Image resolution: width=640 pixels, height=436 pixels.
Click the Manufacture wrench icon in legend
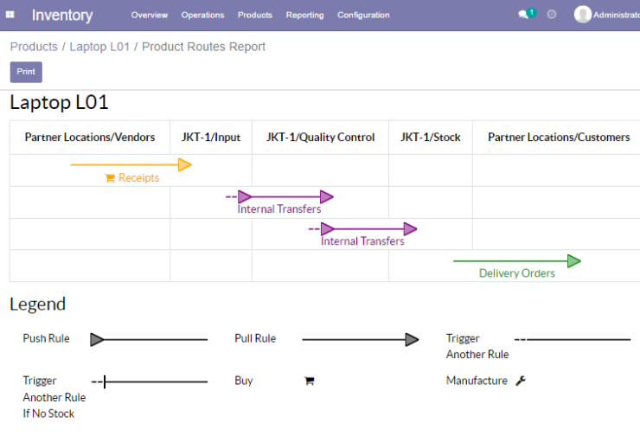tap(521, 381)
